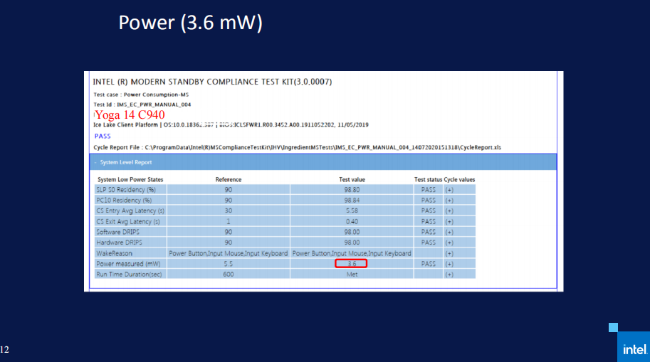650x362 pixels.
Task: Click the SLP S0 Residency (%) row label
Action: (x=126, y=190)
